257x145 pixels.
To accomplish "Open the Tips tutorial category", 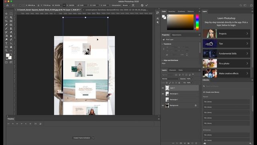I will 226,43.
